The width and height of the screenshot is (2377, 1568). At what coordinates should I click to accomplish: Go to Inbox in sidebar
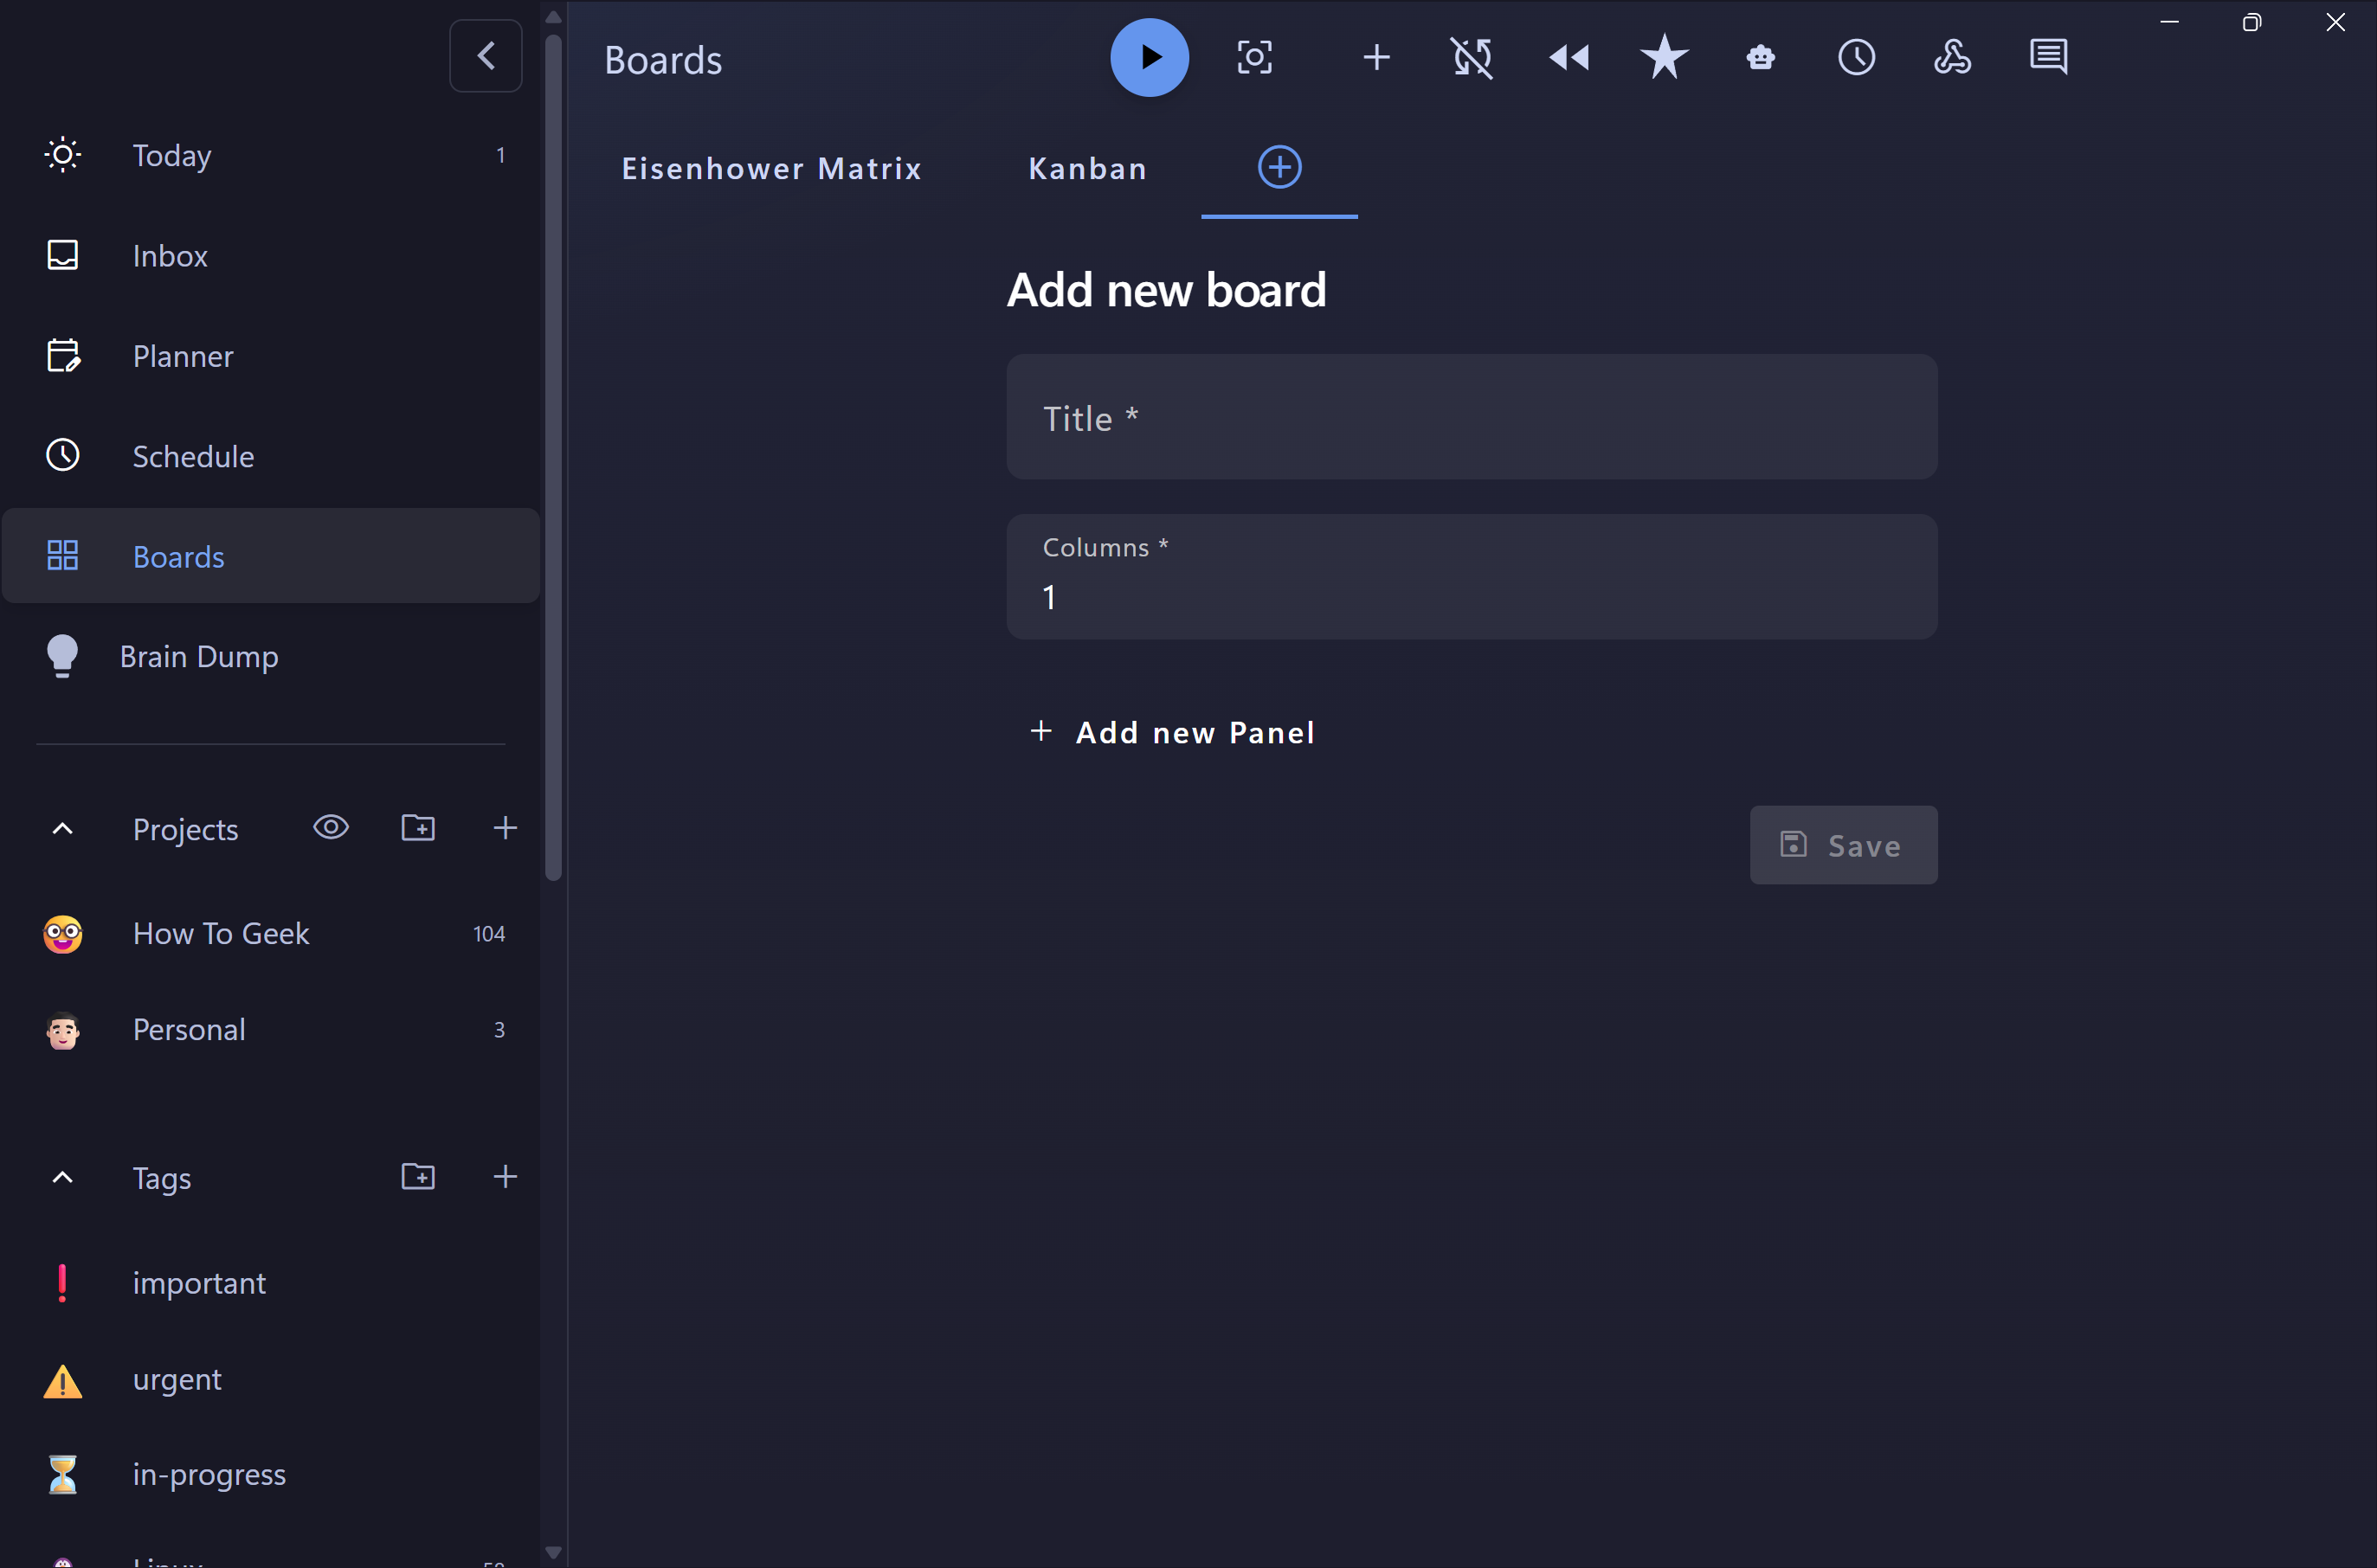271,255
